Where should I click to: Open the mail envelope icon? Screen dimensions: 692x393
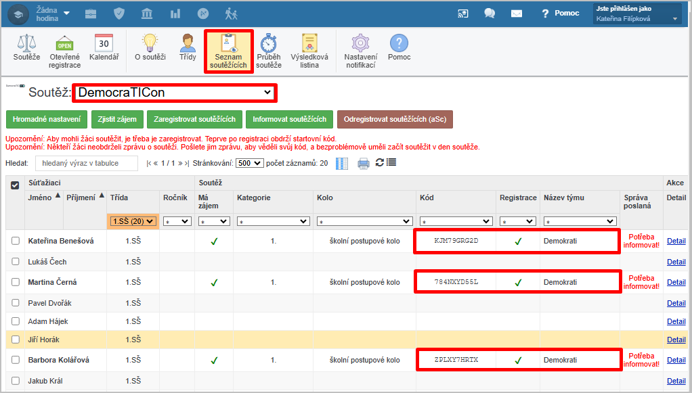tap(517, 14)
